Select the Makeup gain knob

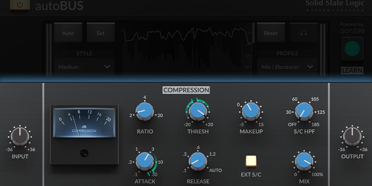(x=251, y=111)
